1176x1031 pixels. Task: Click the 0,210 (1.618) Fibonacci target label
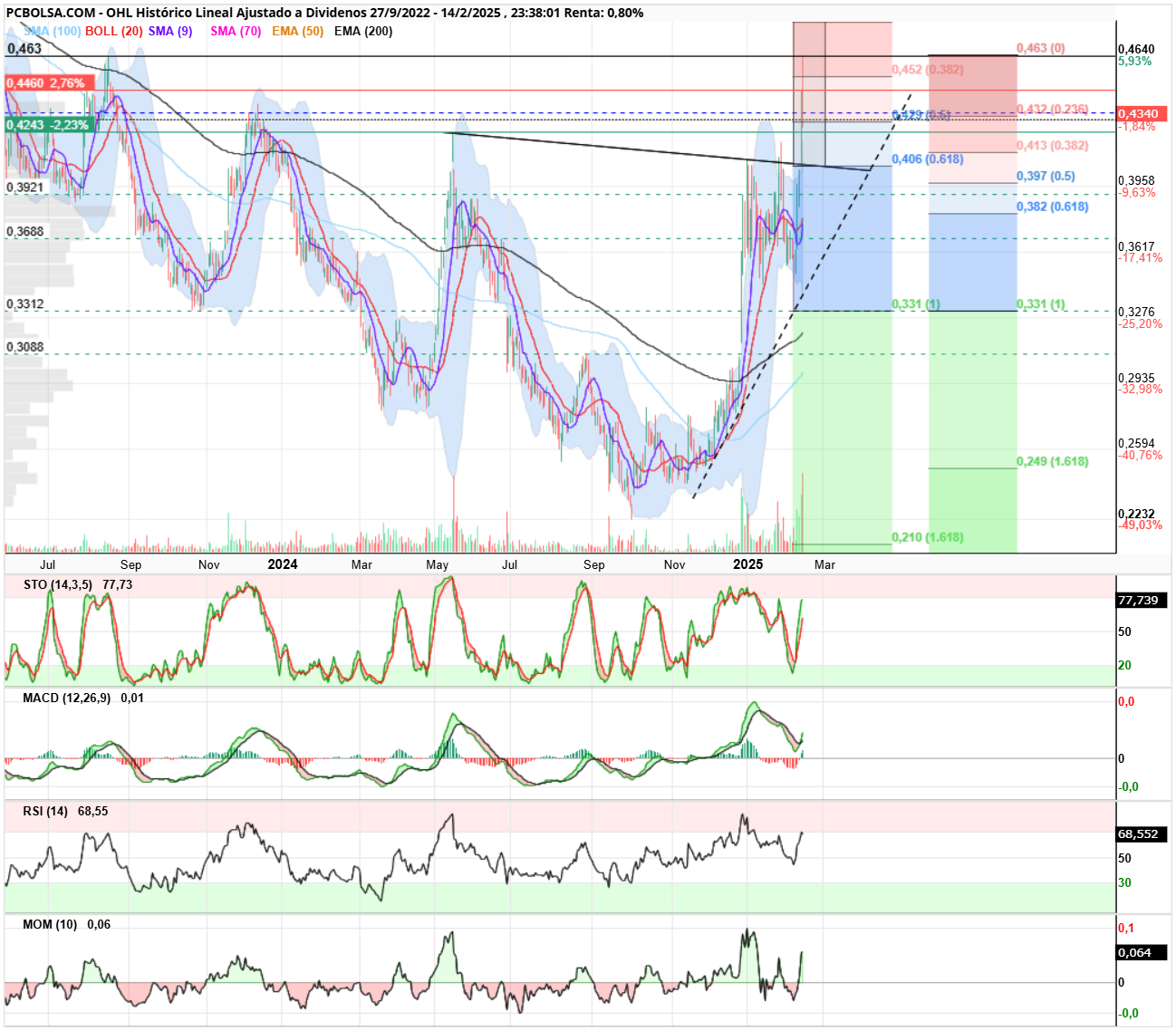coord(928,538)
